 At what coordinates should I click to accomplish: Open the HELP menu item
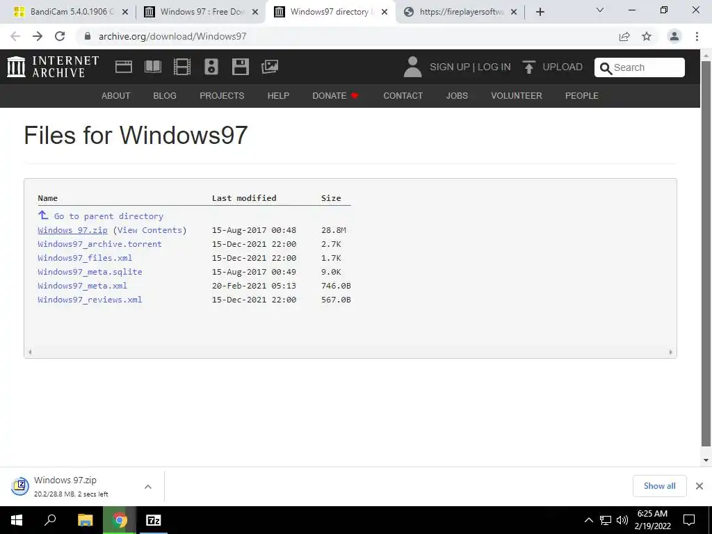click(278, 96)
